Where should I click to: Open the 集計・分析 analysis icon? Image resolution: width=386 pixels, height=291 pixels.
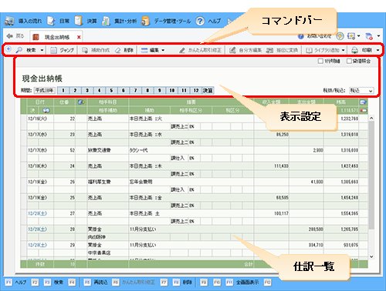click(106, 21)
